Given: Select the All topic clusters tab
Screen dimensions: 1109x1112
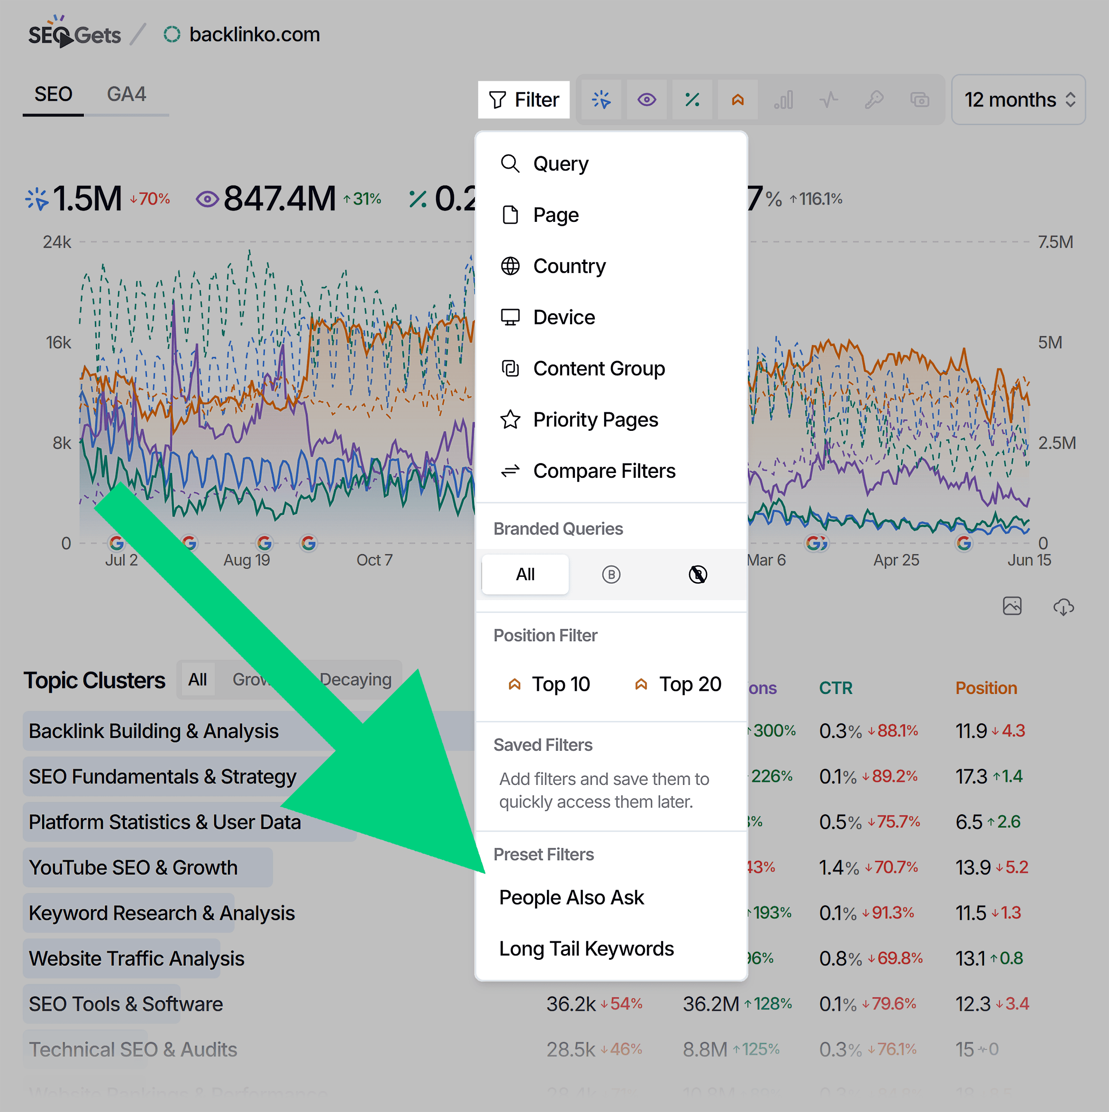Looking at the screenshot, I should 197,680.
